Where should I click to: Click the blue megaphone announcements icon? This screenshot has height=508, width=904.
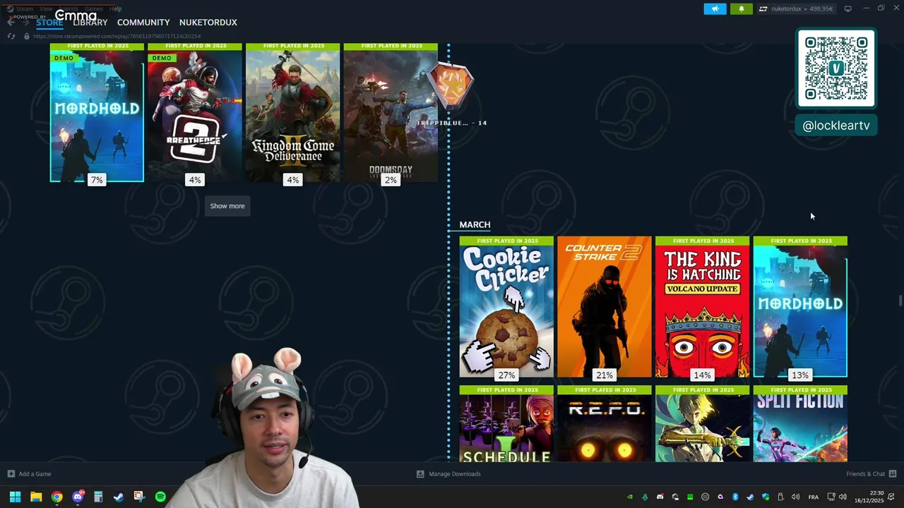[x=715, y=9]
